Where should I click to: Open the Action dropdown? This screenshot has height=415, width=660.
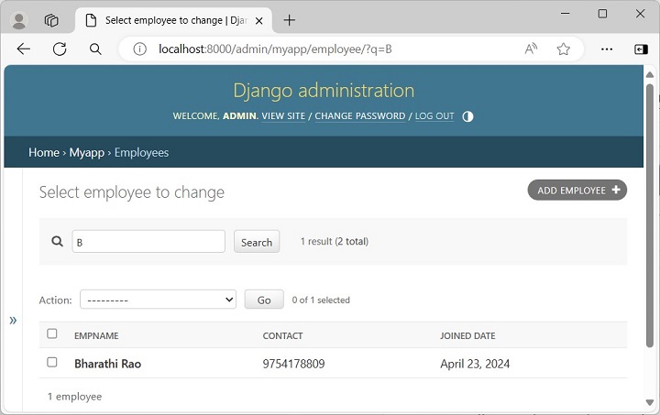pos(158,300)
